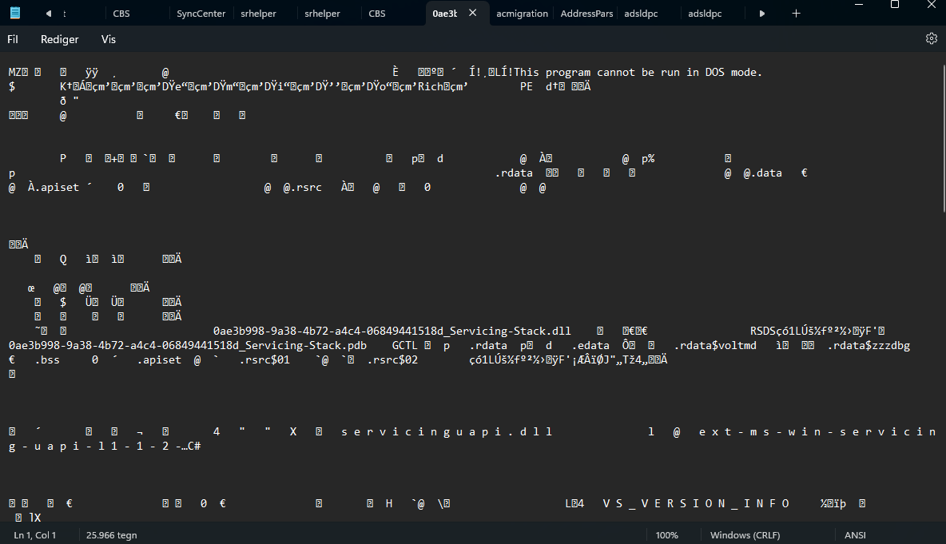The width and height of the screenshot is (946, 544).
Task: Click the ANSI encoding indicator
Action: point(855,535)
